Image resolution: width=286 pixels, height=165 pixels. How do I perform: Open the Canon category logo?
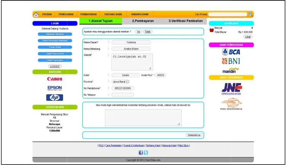tap(54, 79)
